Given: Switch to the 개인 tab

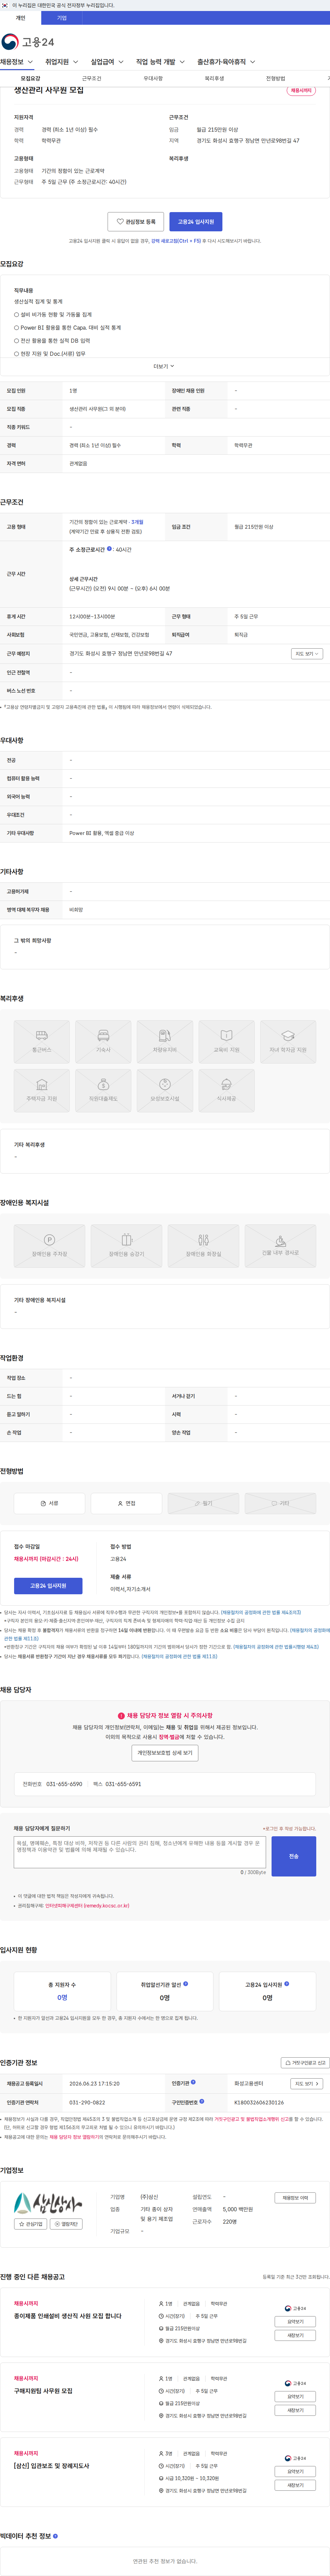Looking at the screenshot, I should 20,18.
